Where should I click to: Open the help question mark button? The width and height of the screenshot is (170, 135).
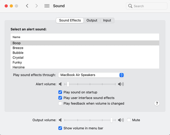[157, 103]
